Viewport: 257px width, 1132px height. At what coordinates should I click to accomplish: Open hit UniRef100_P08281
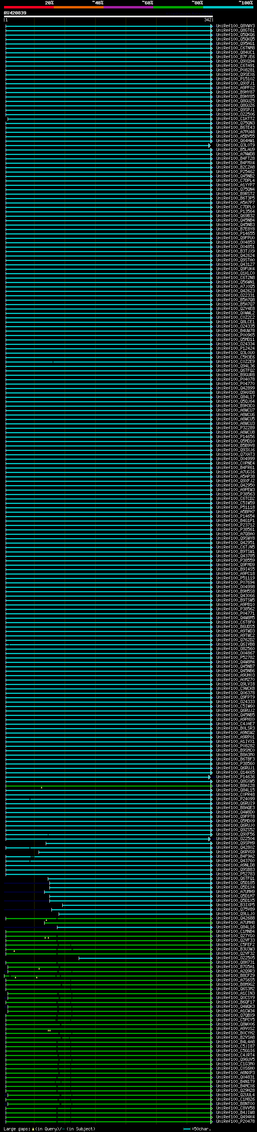point(235,70)
